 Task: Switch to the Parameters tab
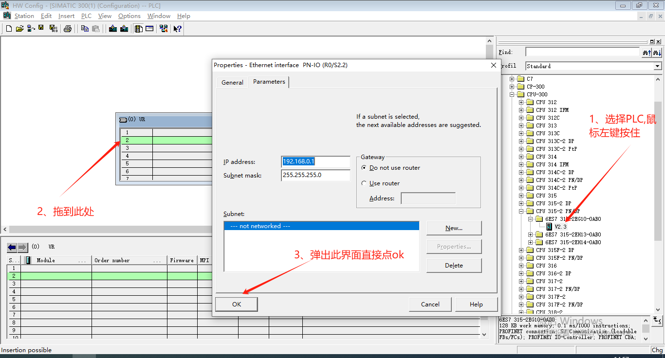click(269, 82)
